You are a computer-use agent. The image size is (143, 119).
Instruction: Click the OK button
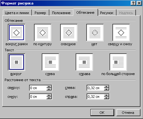102,113
